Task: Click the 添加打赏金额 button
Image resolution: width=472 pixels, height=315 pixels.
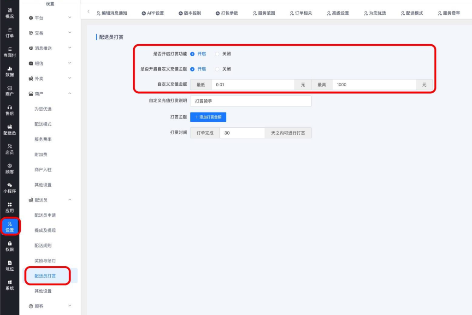Action: (x=208, y=117)
